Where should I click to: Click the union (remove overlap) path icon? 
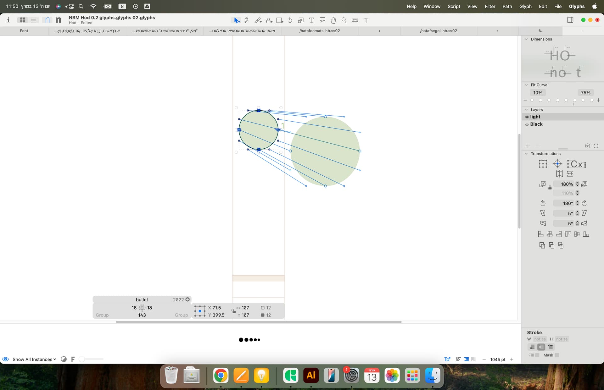(x=542, y=245)
